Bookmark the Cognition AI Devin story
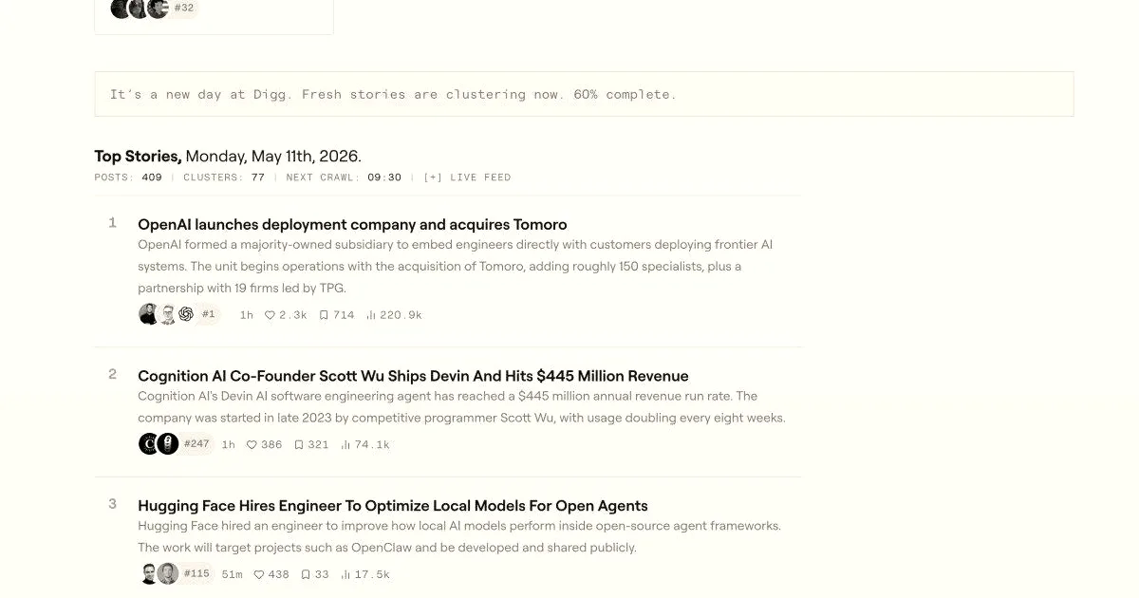 tap(299, 444)
